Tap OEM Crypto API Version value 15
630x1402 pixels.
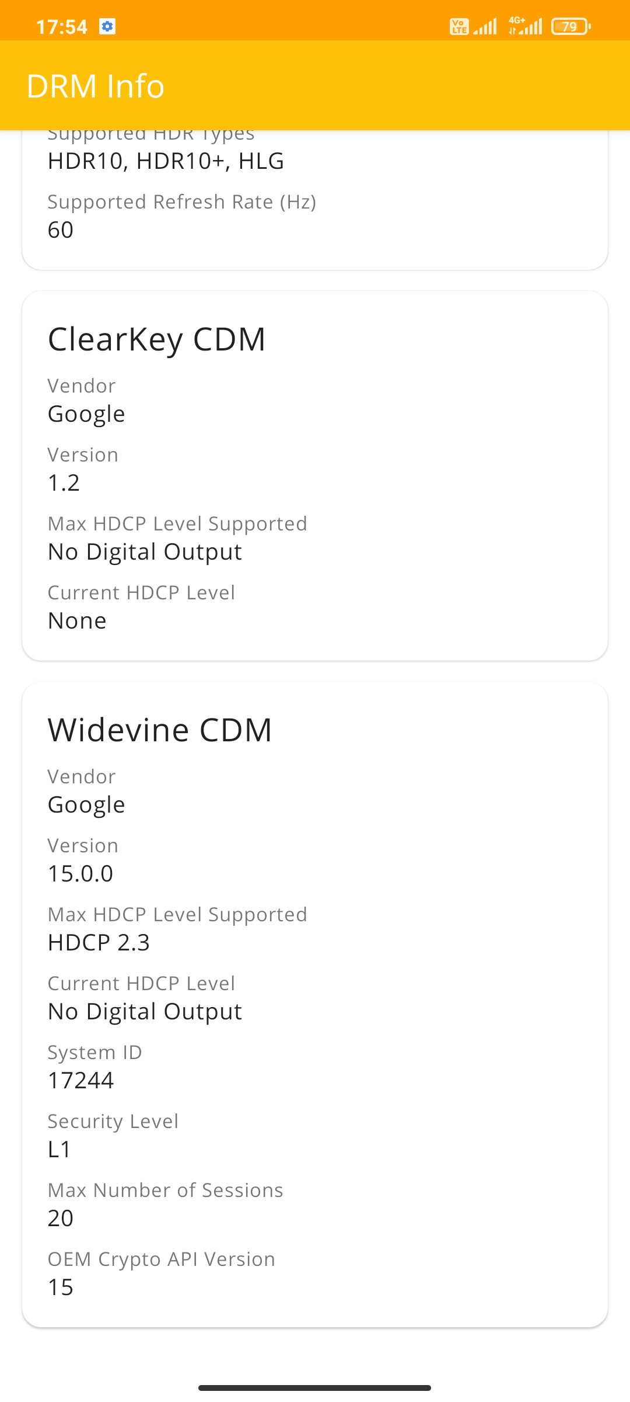click(x=61, y=1287)
